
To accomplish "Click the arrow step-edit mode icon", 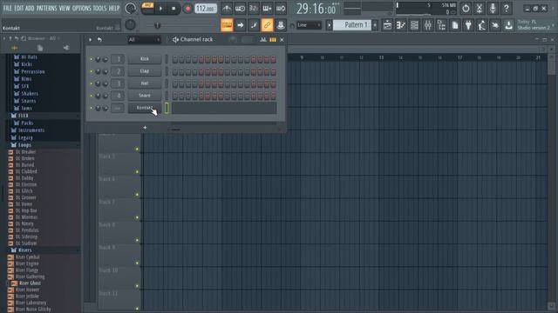I will [241, 25].
